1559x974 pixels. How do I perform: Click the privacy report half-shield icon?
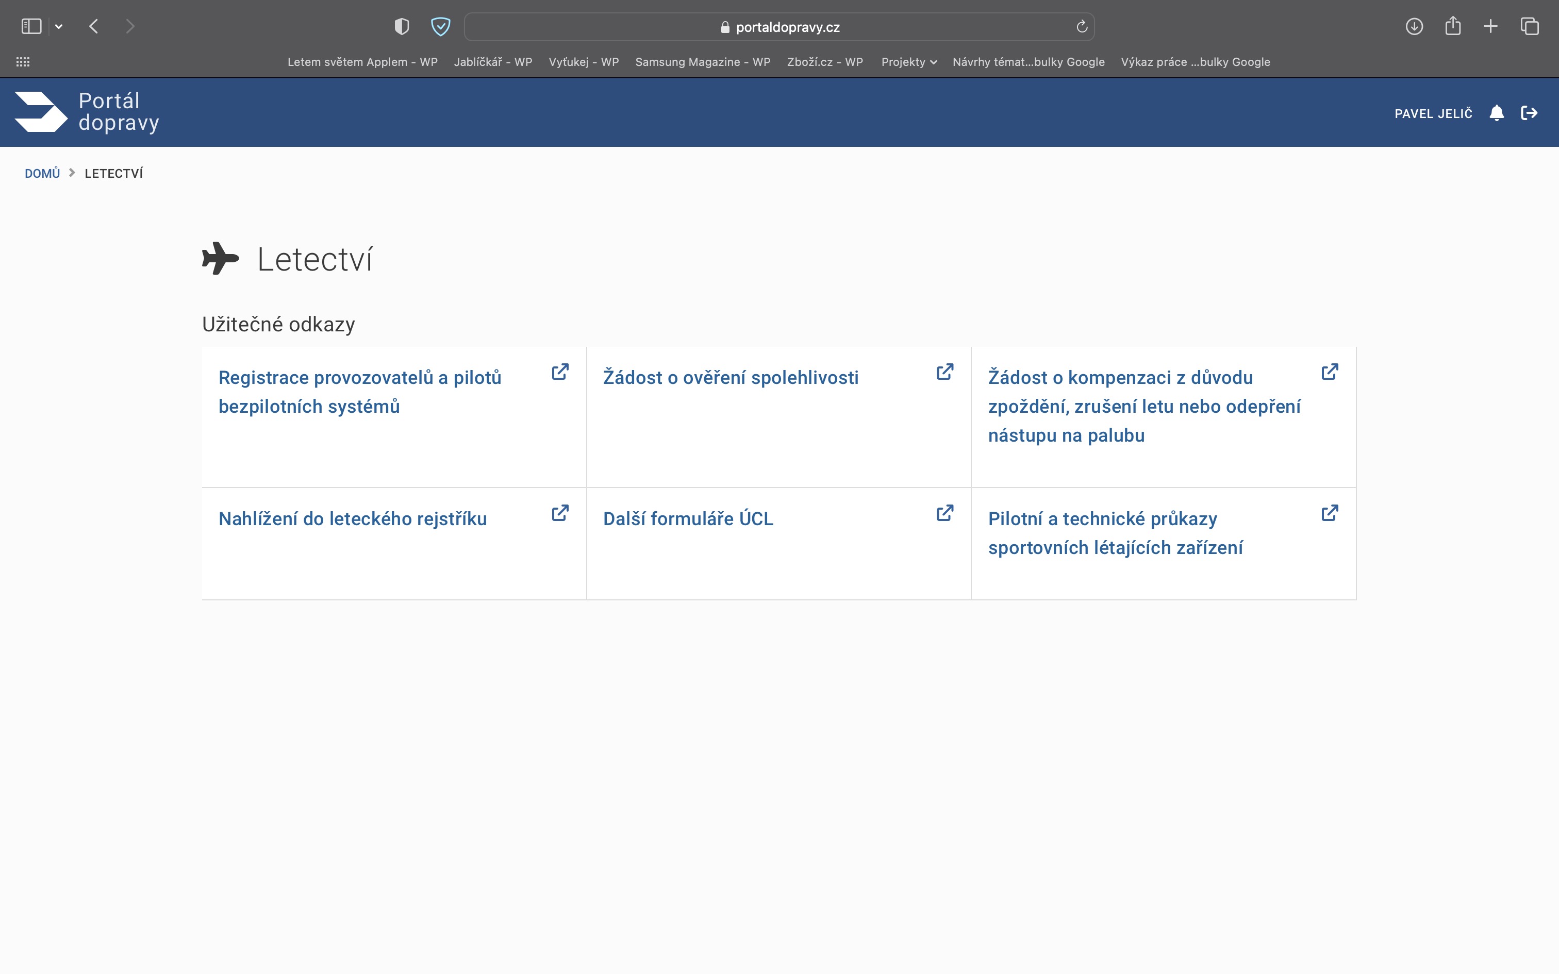point(401,26)
